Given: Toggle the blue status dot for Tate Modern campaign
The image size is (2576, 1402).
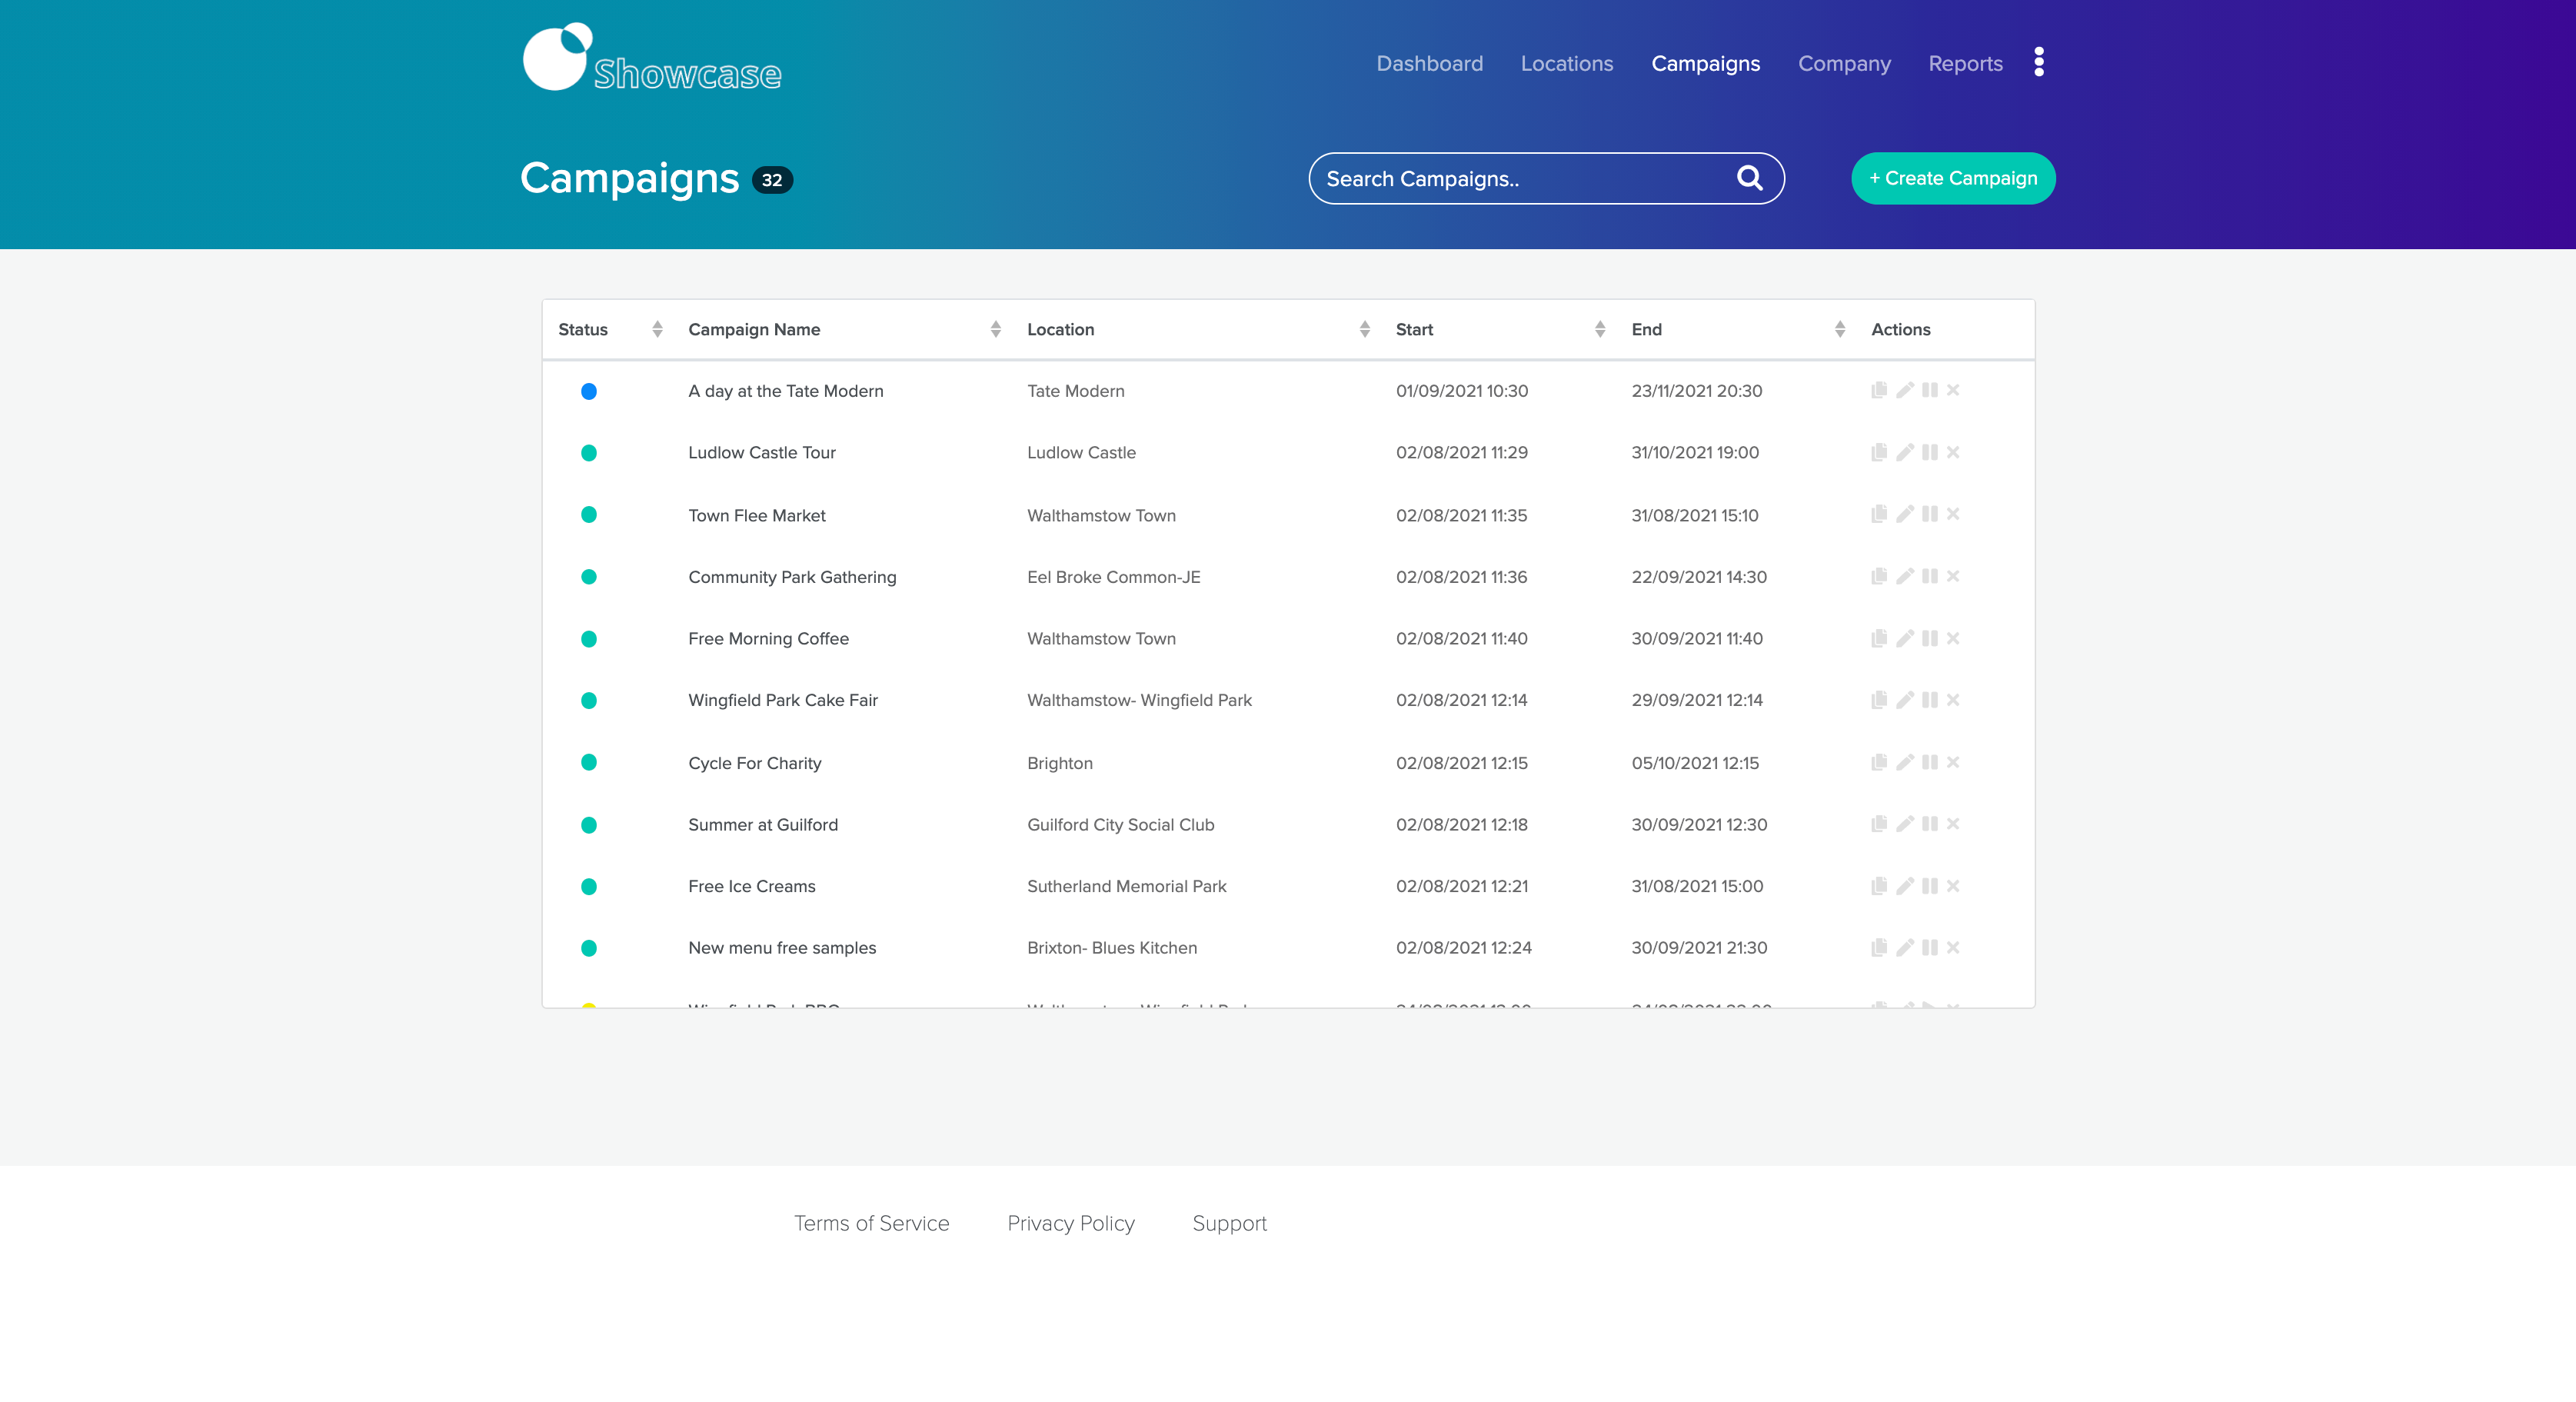Looking at the screenshot, I should [589, 391].
